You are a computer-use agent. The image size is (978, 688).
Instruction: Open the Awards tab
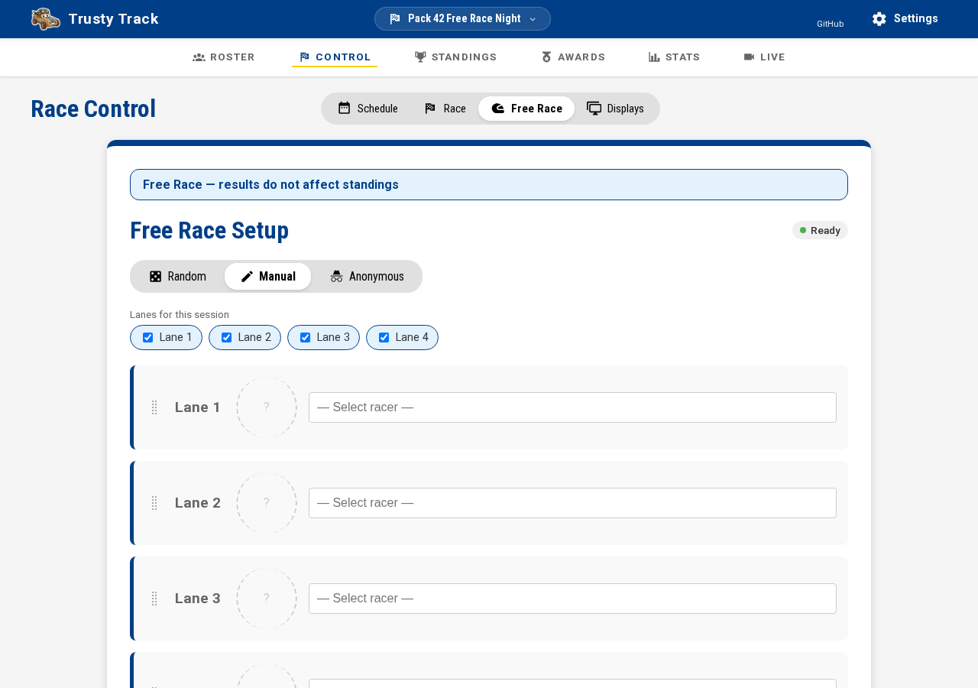pyautogui.click(x=573, y=57)
